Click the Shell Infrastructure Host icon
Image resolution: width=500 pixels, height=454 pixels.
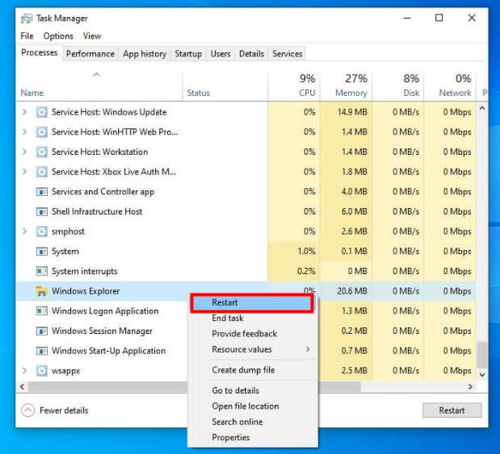click(x=42, y=211)
